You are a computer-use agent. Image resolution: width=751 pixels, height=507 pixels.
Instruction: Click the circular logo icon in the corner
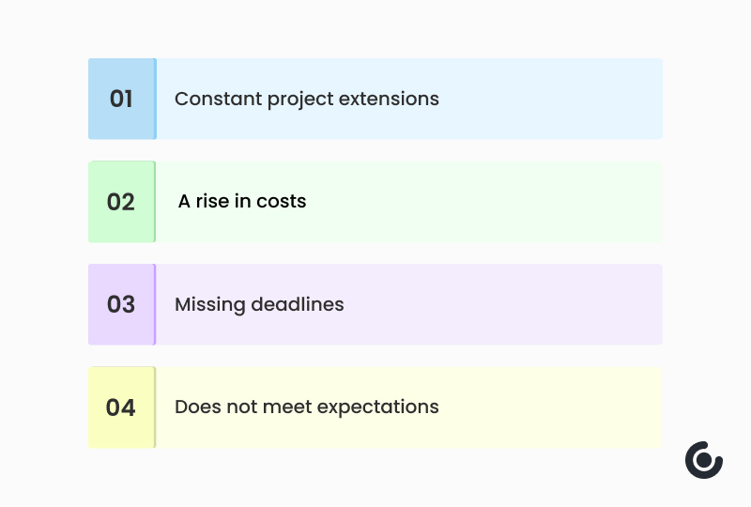703,460
